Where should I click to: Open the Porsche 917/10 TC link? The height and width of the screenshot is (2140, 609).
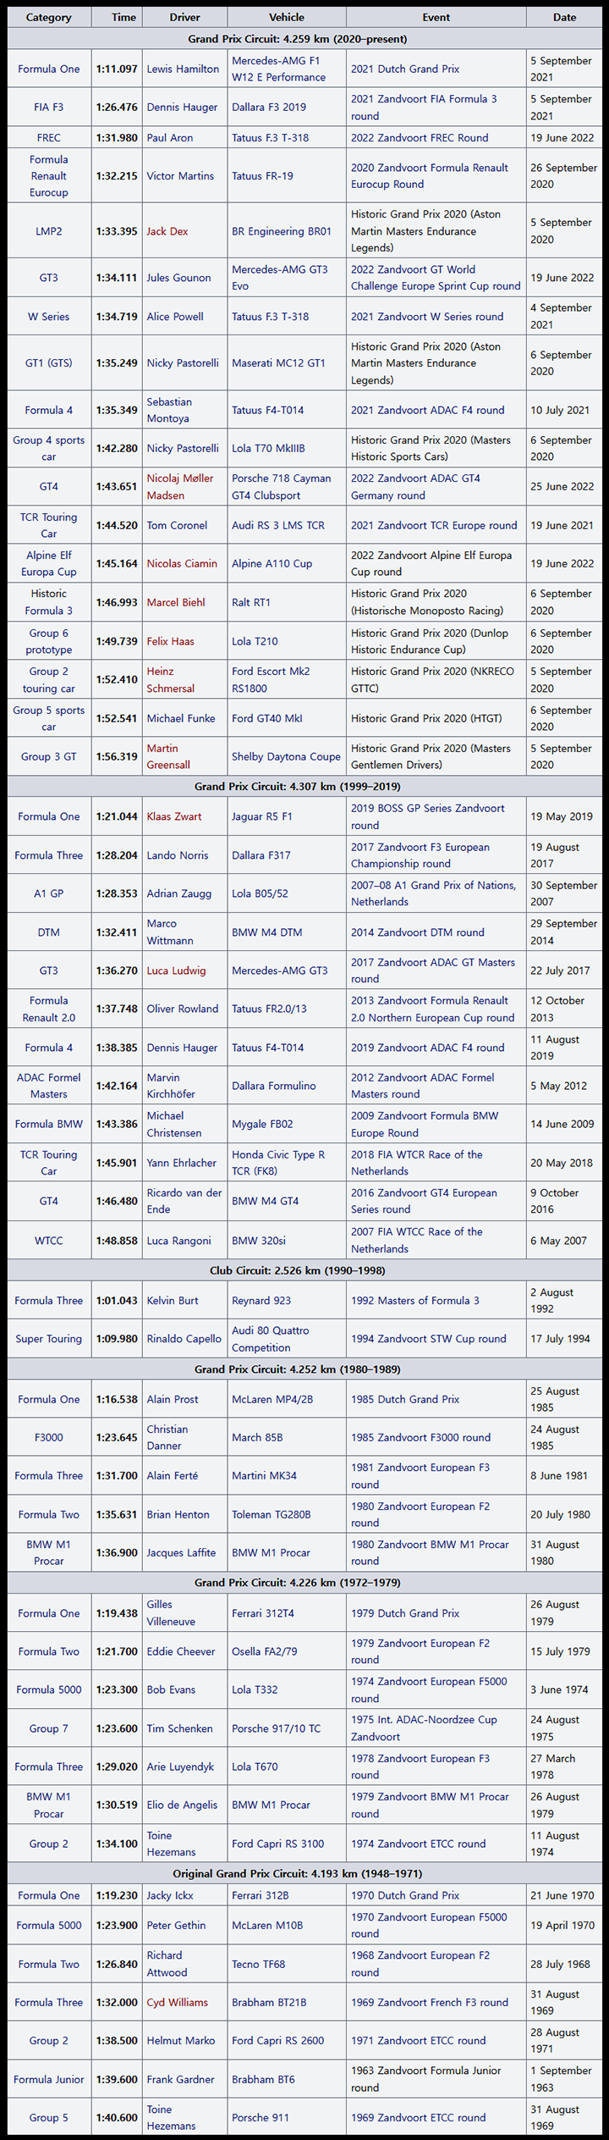click(277, 1729)
